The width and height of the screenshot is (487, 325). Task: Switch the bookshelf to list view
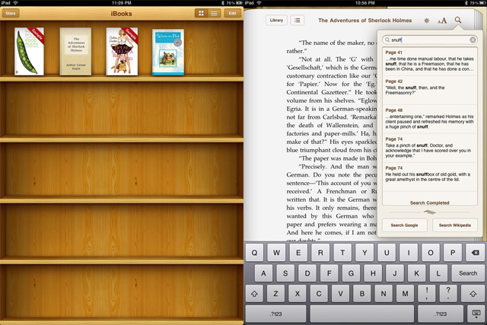(214, 13)
